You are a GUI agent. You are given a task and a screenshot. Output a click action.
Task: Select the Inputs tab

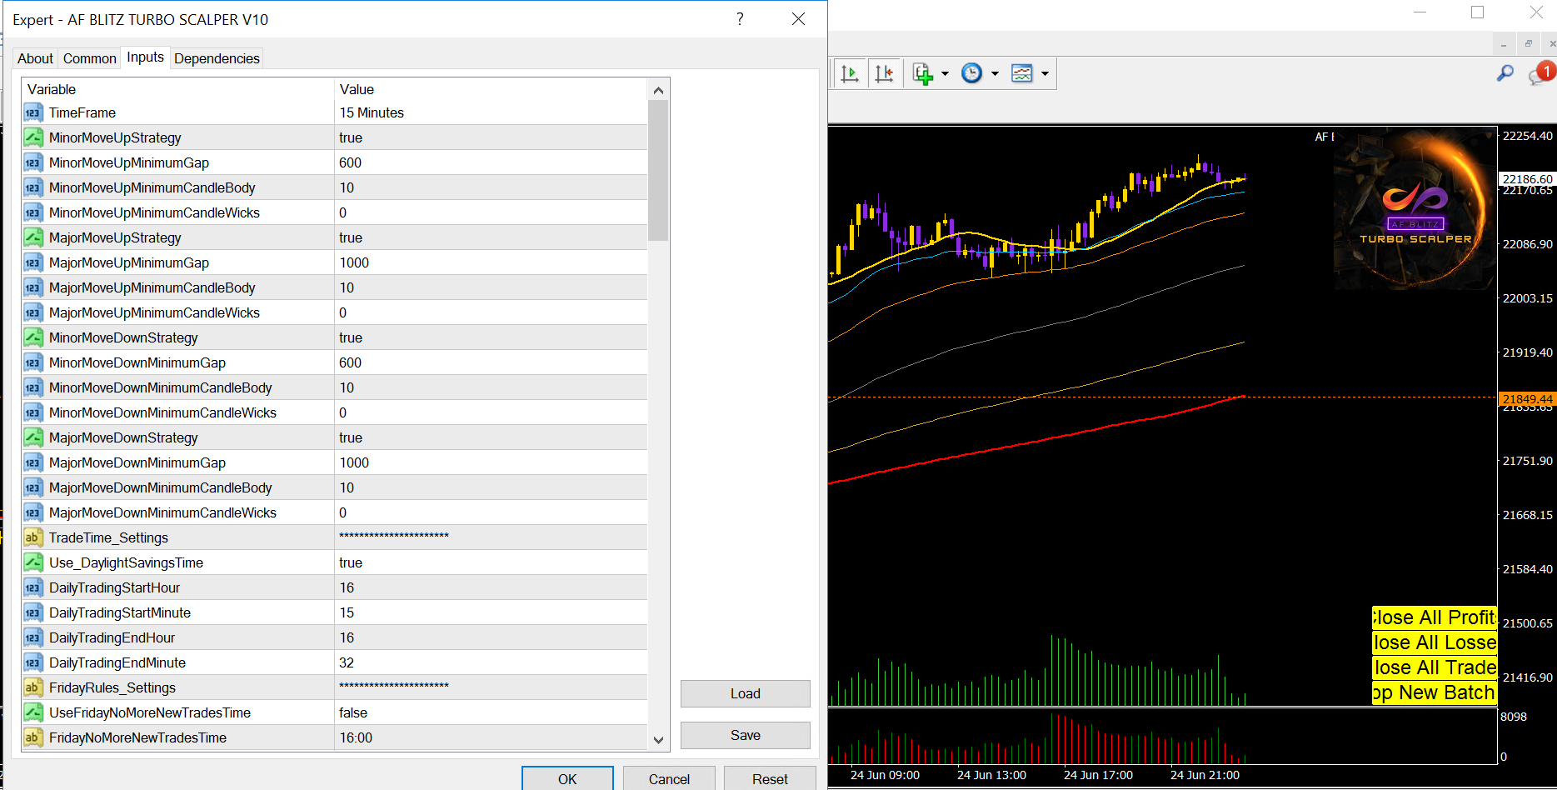pyautogui.click(x=145, y=57)
